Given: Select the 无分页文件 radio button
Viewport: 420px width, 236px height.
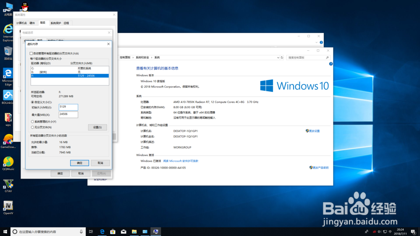Looking at the screenshot, I should (32, 127).
